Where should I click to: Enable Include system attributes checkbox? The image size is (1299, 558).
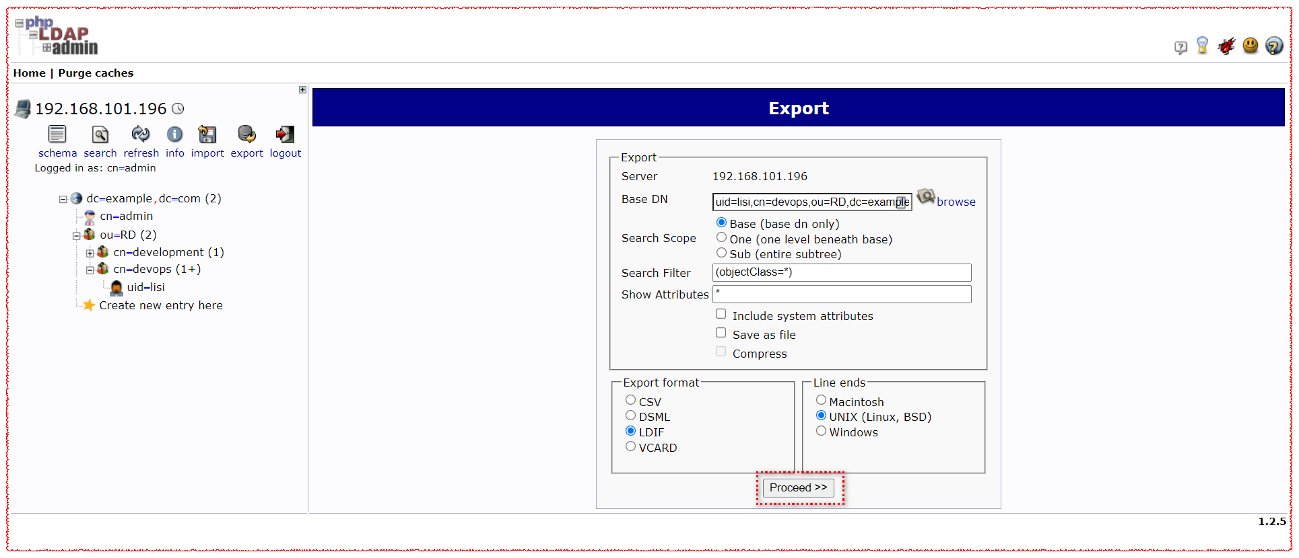[x=721, y=314]
